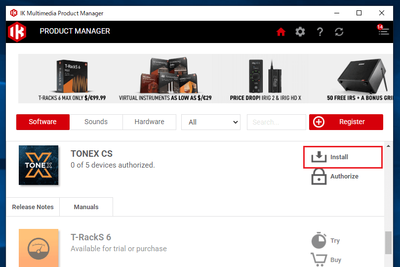Click the scrollbar up arrow in product list
Image resolution: width=400 pixels, height=267 pixels.
388,146
